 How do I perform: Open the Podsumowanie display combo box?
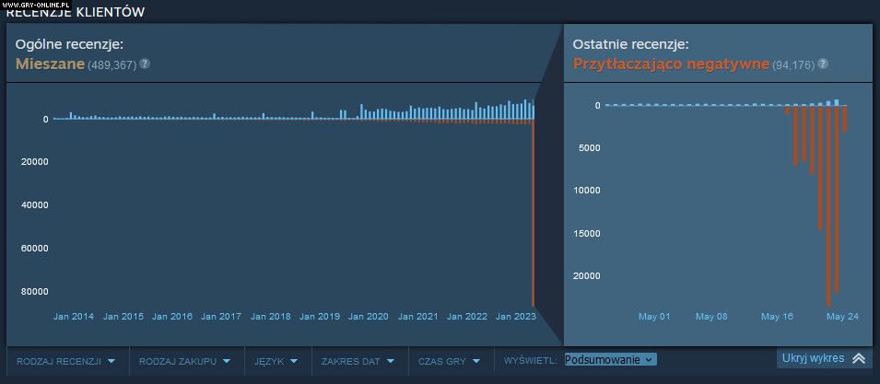click(x=610, y=360)
